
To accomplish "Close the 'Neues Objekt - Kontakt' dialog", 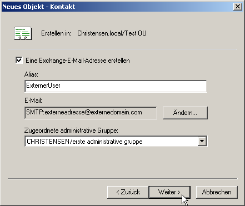I will (238, 7).
